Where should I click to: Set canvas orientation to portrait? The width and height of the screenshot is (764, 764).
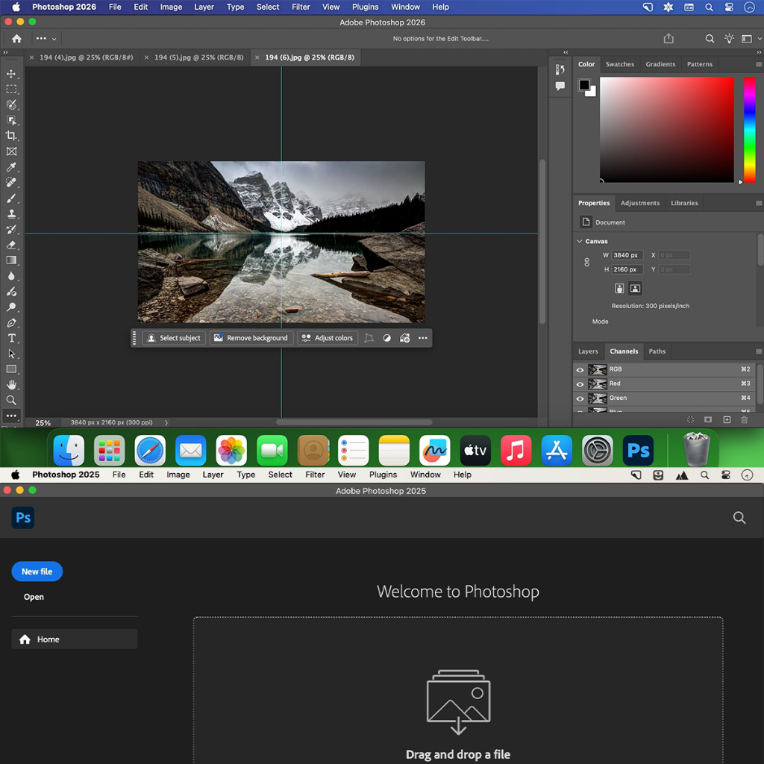tap(619, 289)
